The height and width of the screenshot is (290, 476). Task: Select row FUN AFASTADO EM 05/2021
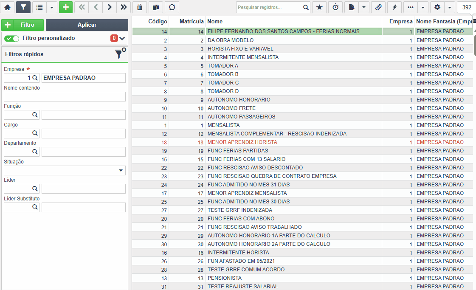tap(302, 261)
